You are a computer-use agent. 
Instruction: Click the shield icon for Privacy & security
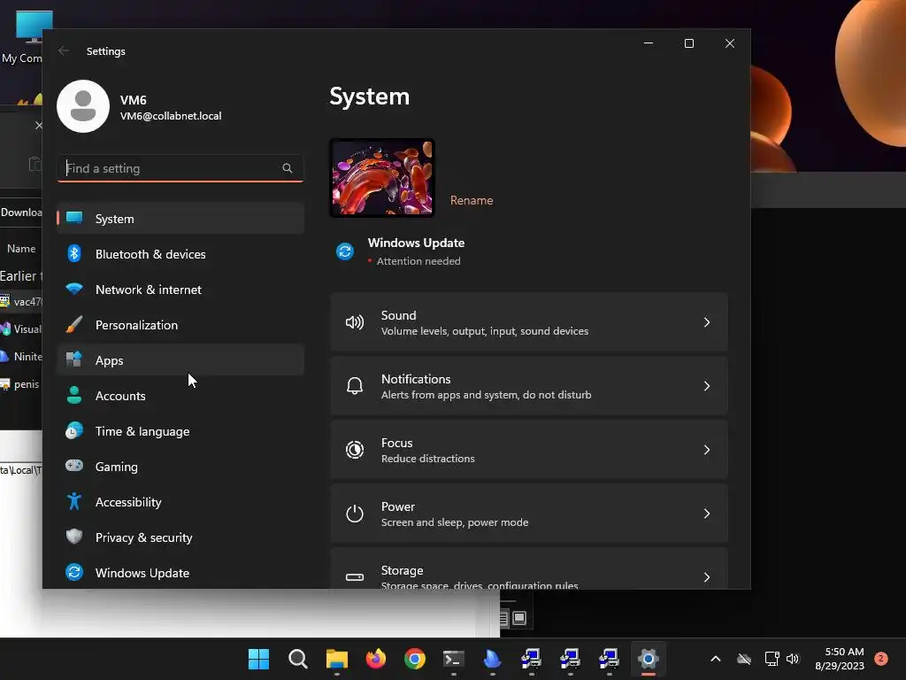(x=74, y=537)
